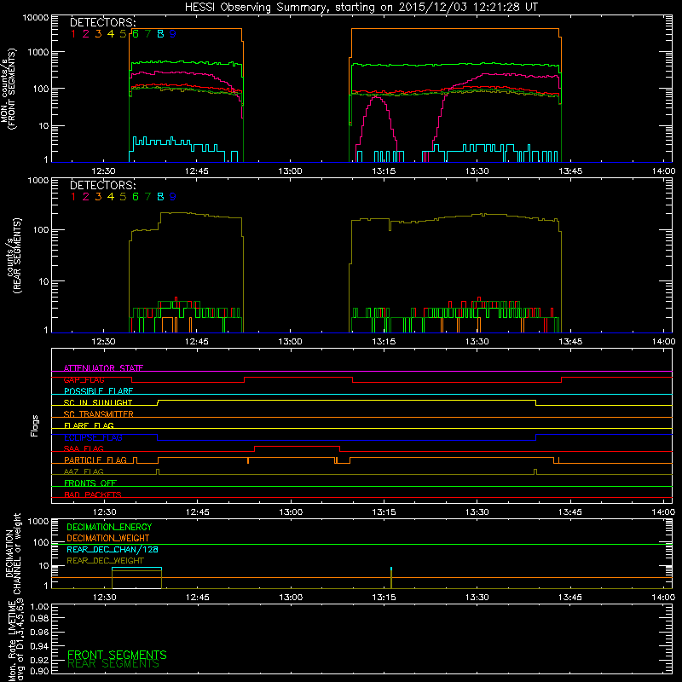The image size is (682, 682).
Task: Click the FLARE_FLAG label
Action: [89, 425]
